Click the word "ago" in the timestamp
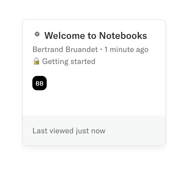The height and width of the screenshot is (171, 188). pos(142,50)
